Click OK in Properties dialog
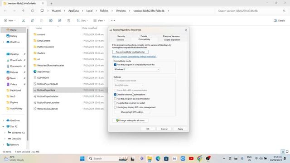The height and width of the screenshot is (163, 290). click(148, 129)
